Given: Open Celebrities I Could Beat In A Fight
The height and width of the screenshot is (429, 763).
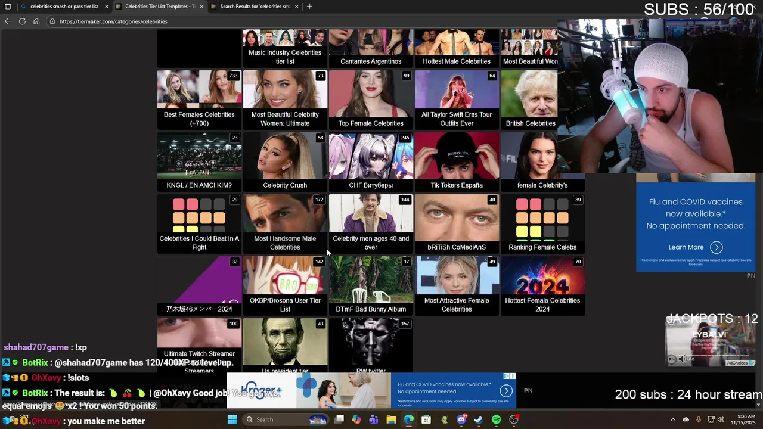Looking at the screenshot, I should [199, 223].
